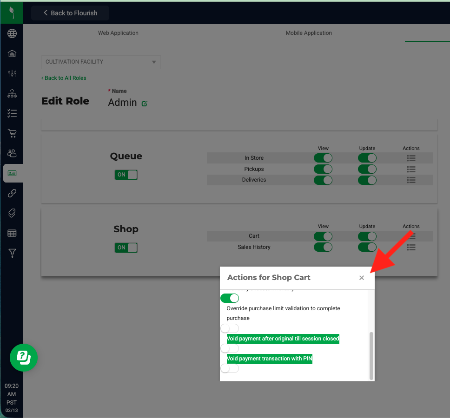Open the funnel filter icon in sidebar
This screenshot has height=418, width=450.
12,253
